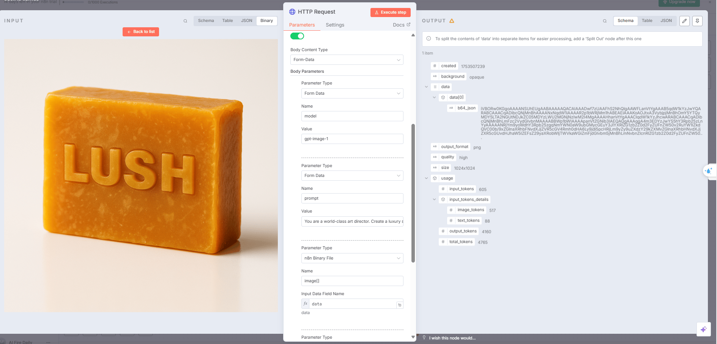The height and width of the screenshot is (344, 717).
Task: Click the number type icon beside 'created'
Action: [x=435, y=66]
